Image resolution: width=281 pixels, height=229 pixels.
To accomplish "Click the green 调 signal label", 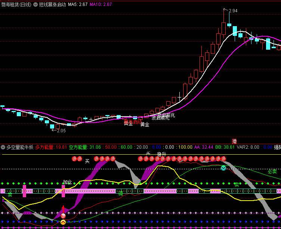I will (120, 194).
